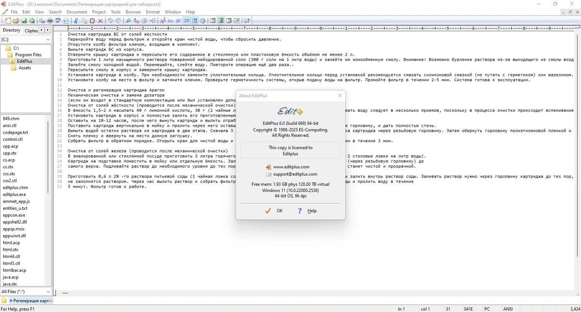
Task: Open the Emmet menu
Action: coord(153,12)
